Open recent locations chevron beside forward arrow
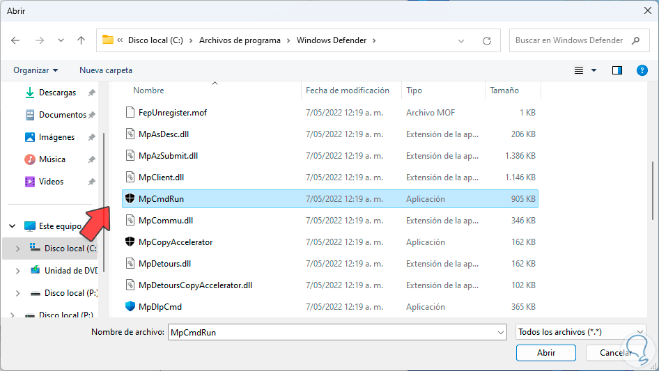 pos(61,40)
